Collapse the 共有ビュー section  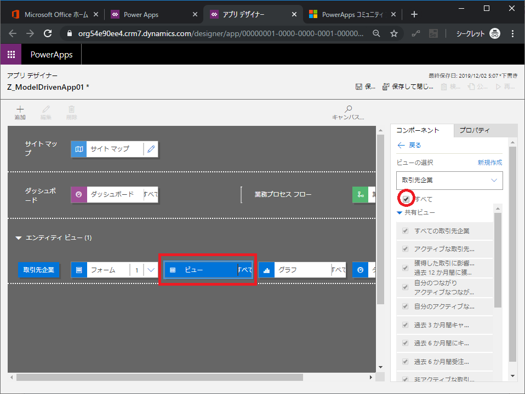point(400,212)
